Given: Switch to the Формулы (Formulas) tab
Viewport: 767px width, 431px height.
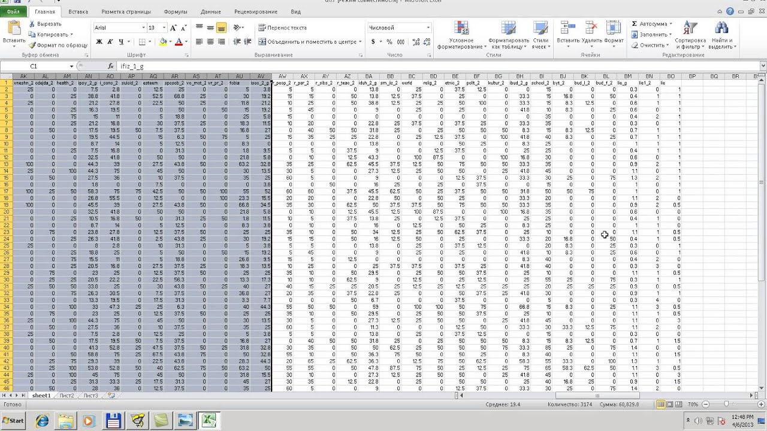Looking at the screenshot, I should [176, 11].
